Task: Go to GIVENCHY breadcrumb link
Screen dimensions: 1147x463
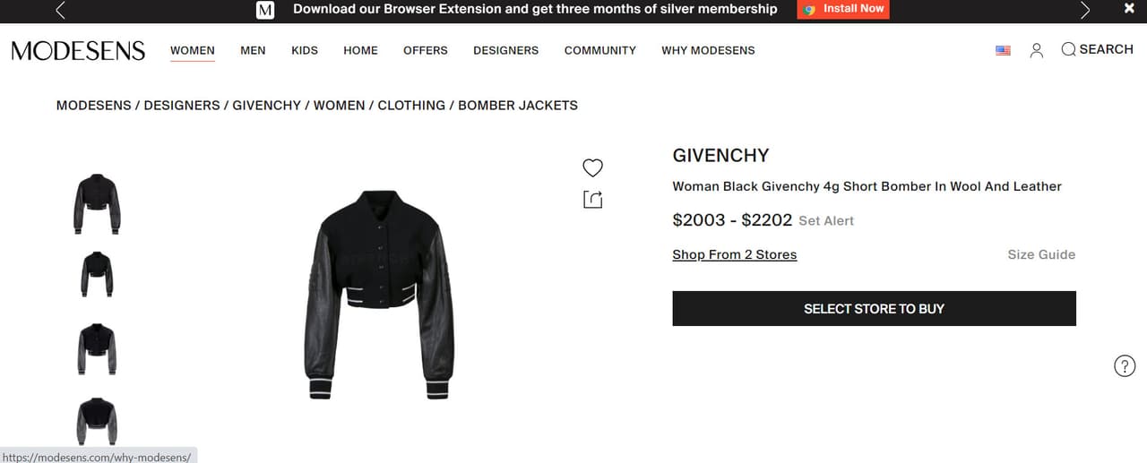Action: click(x=267, y=105)
